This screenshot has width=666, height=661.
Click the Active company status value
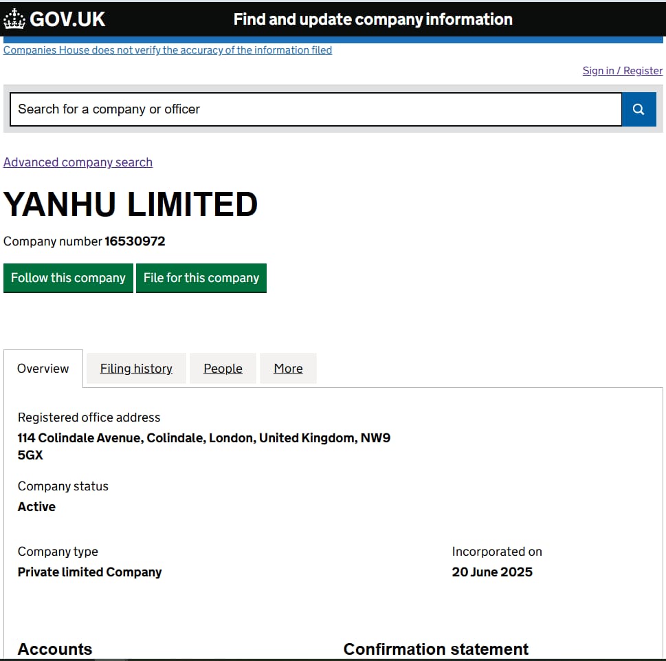[x=36, y=507]
